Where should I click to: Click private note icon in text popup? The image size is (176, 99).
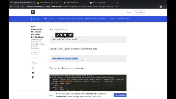(x=70, y=35)
